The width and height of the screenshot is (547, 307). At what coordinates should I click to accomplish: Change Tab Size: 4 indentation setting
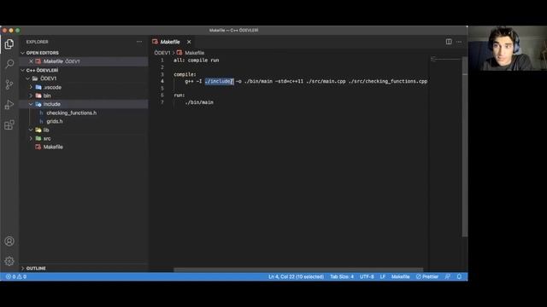click(x=342, y=276)
